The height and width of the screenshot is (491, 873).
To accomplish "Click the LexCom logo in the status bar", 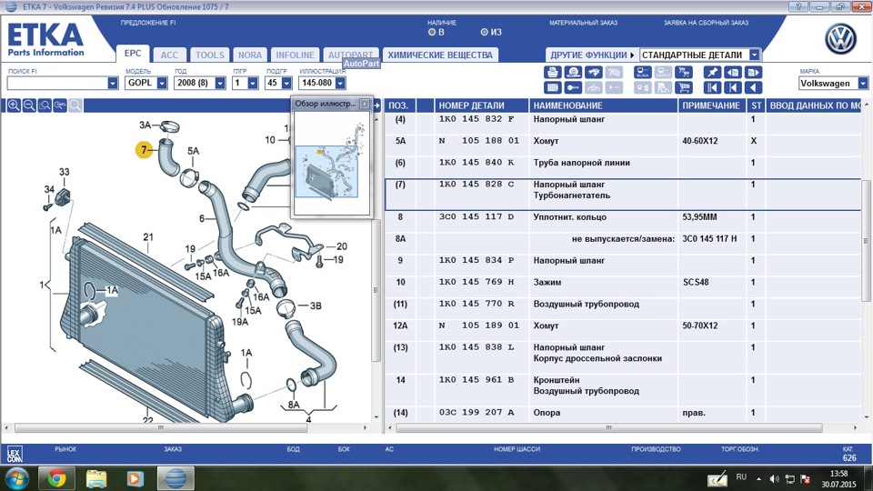I will (x=15, y=455).
